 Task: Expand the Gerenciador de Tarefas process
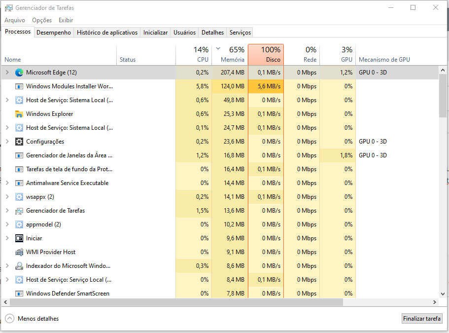point(7,211)
